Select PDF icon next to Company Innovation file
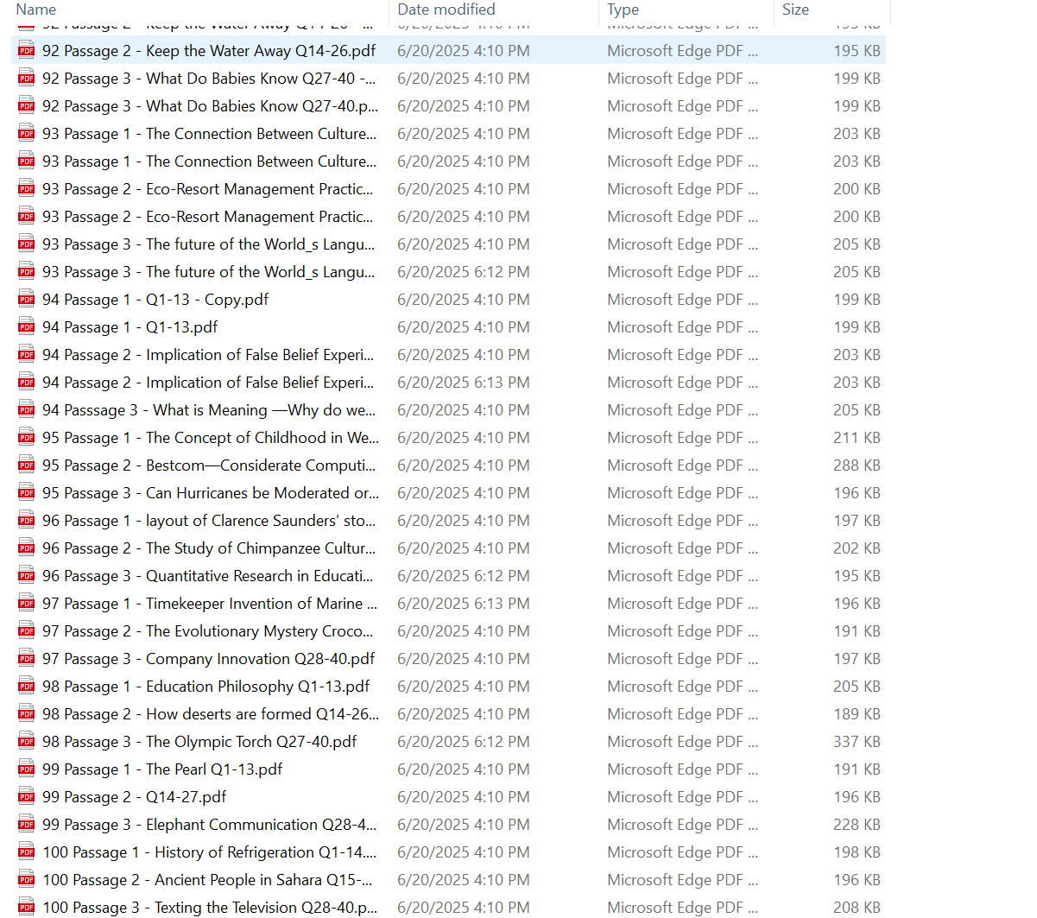 [x=27, y=659]
